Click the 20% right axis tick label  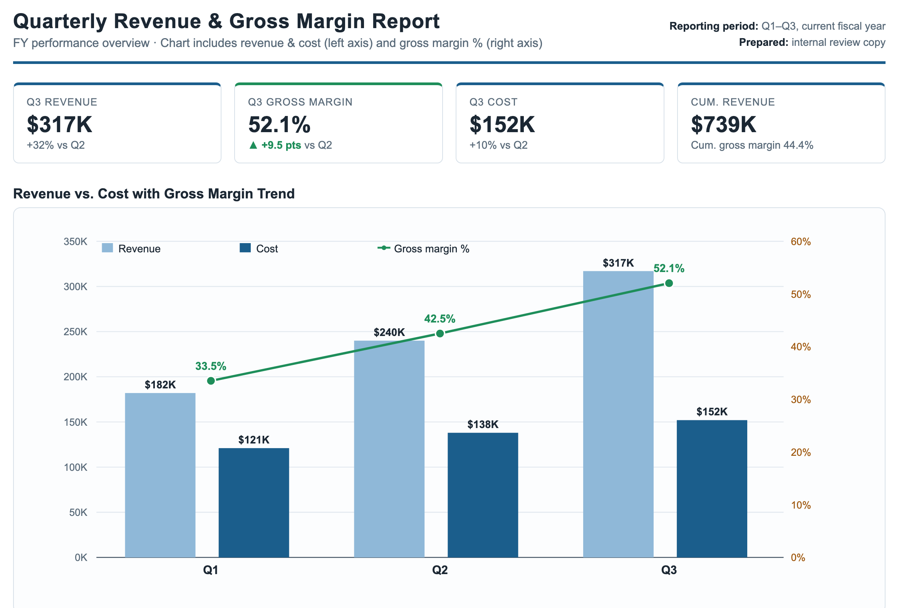(x=801, y=452)
